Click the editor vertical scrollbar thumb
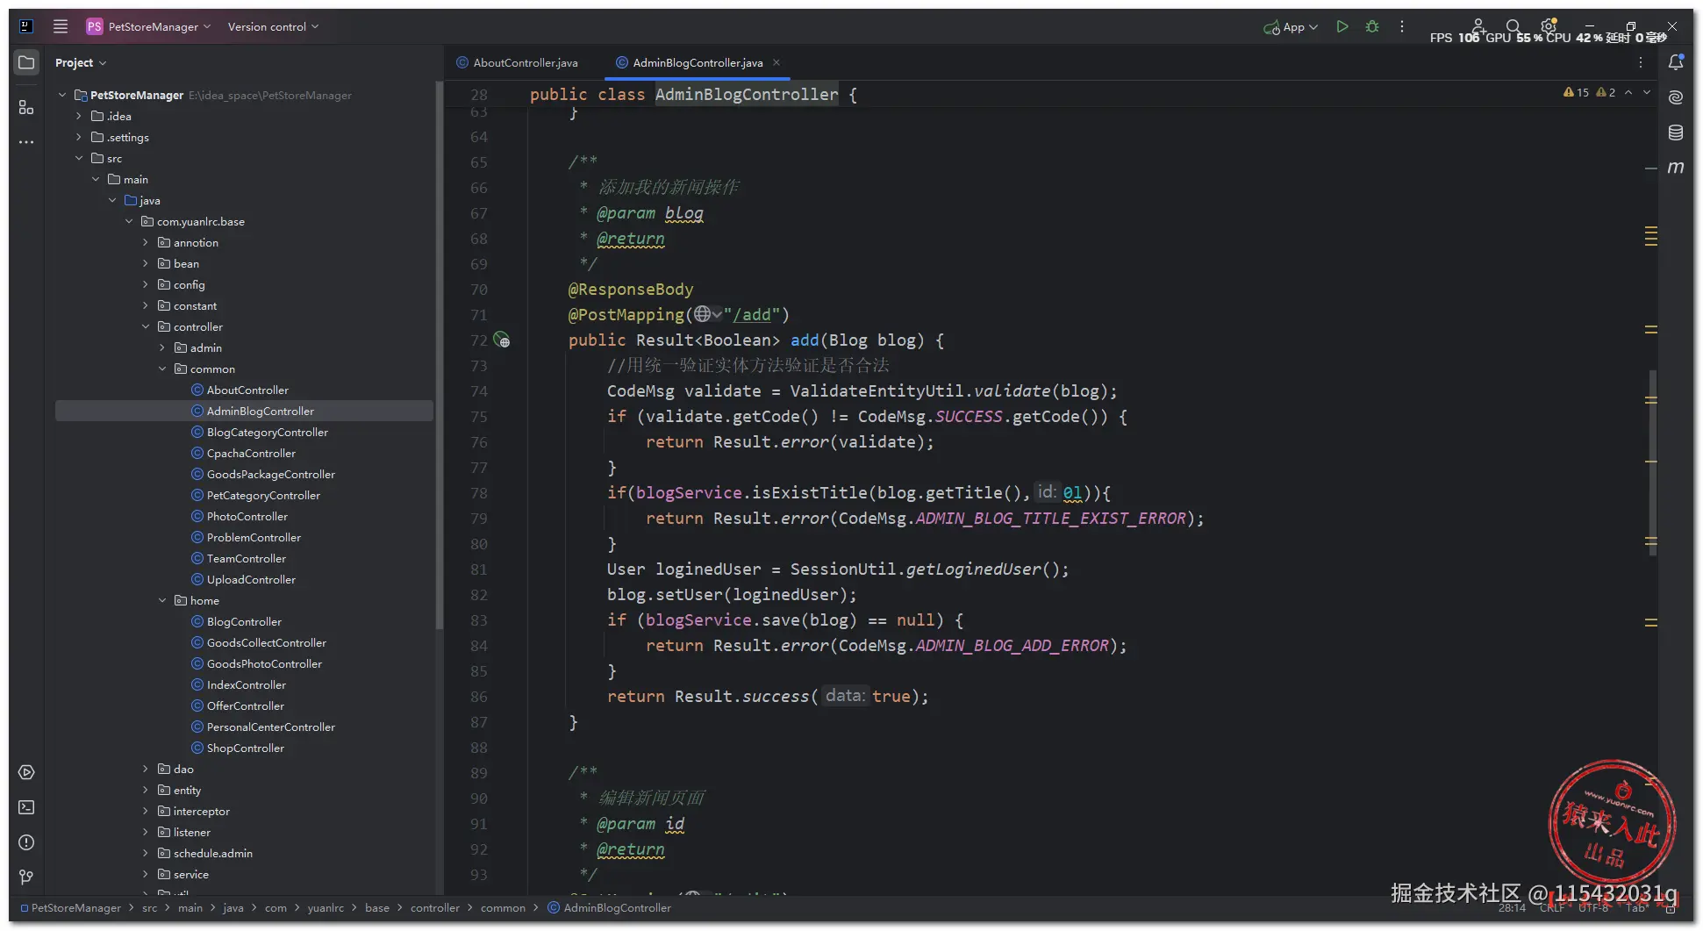1703x931 pixels. click(x=1653, y=463)
